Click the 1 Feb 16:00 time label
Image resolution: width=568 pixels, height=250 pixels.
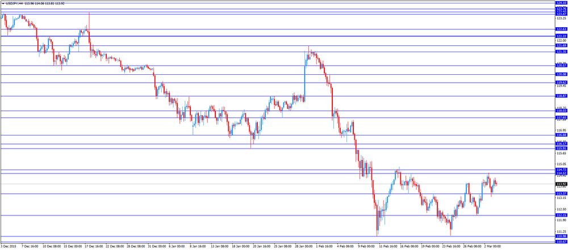pyautogui.click(x=324, y=247)
